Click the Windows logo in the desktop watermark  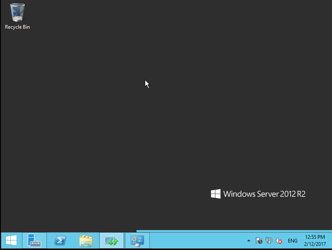coord(215,194)
